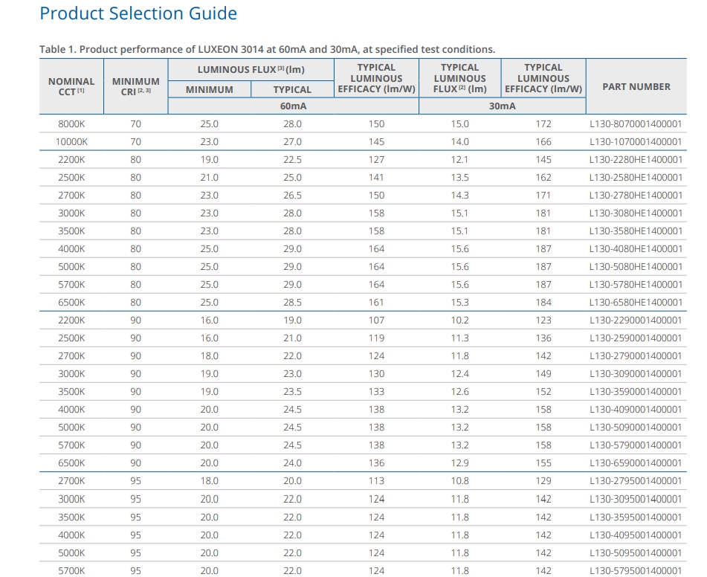The width and height of the screenshot is (707, 577).
Task: Click the "MINIMUM" flux sub-header
Action: 209,89
